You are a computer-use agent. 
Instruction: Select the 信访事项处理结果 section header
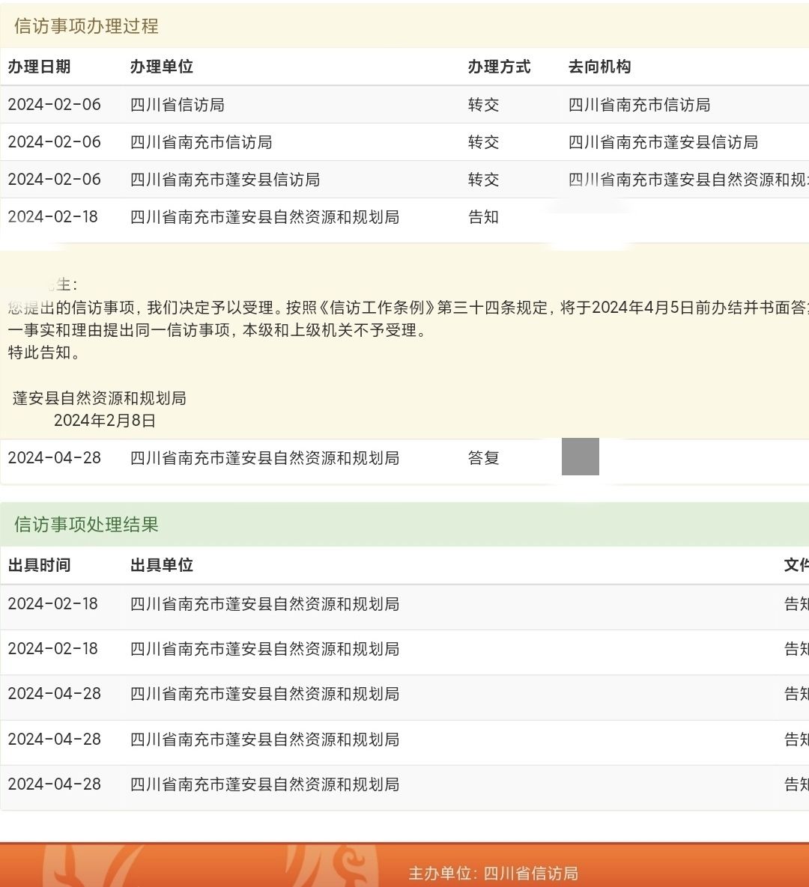[x=86, y=525]
